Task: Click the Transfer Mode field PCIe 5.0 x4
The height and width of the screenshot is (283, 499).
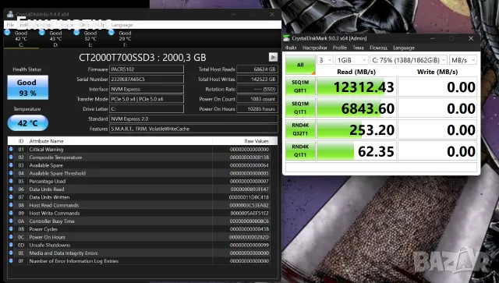Action: [x=147, y=99]
